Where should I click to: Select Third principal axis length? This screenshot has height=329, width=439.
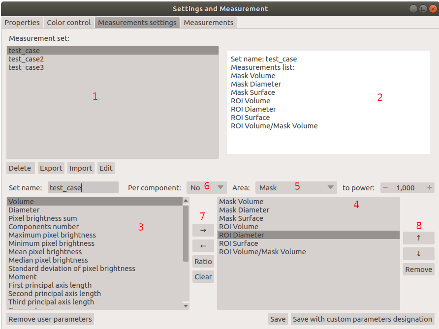pyautogui.click(x=94, y=302)
